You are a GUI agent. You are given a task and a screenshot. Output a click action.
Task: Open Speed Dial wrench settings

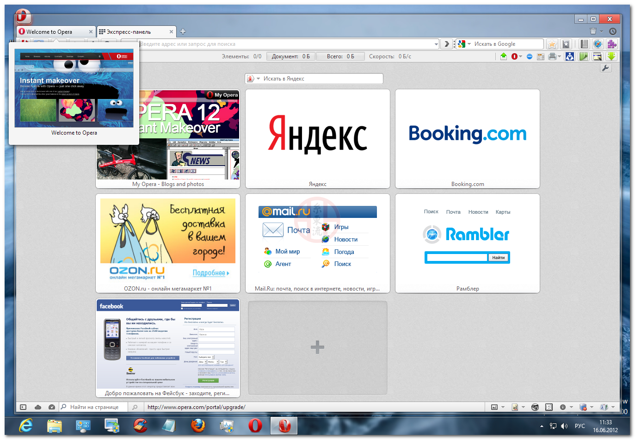click(x=605, y=68)
